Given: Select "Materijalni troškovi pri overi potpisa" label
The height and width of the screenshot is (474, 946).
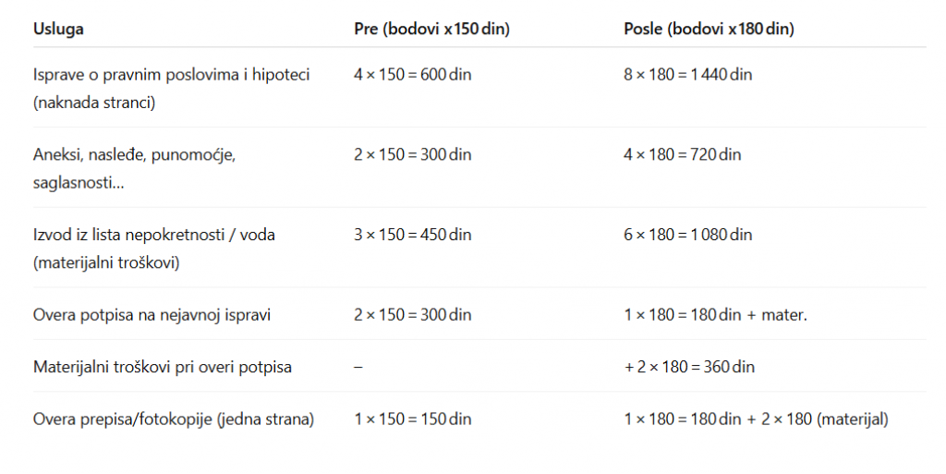Looking at the screenshot, I should tap(163, 367).
